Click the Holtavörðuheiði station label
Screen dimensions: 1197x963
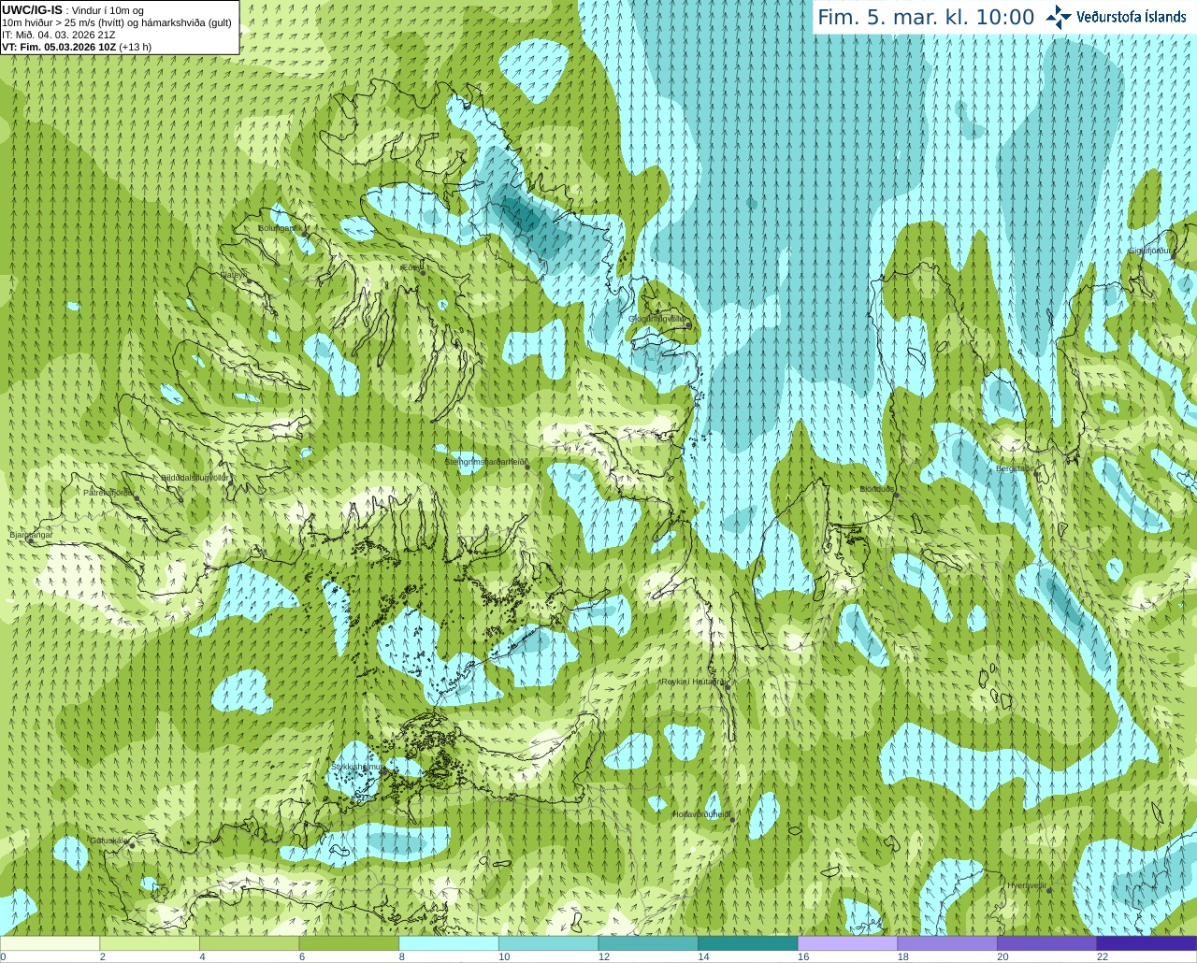pyautogui.click(x=701, y=814)
